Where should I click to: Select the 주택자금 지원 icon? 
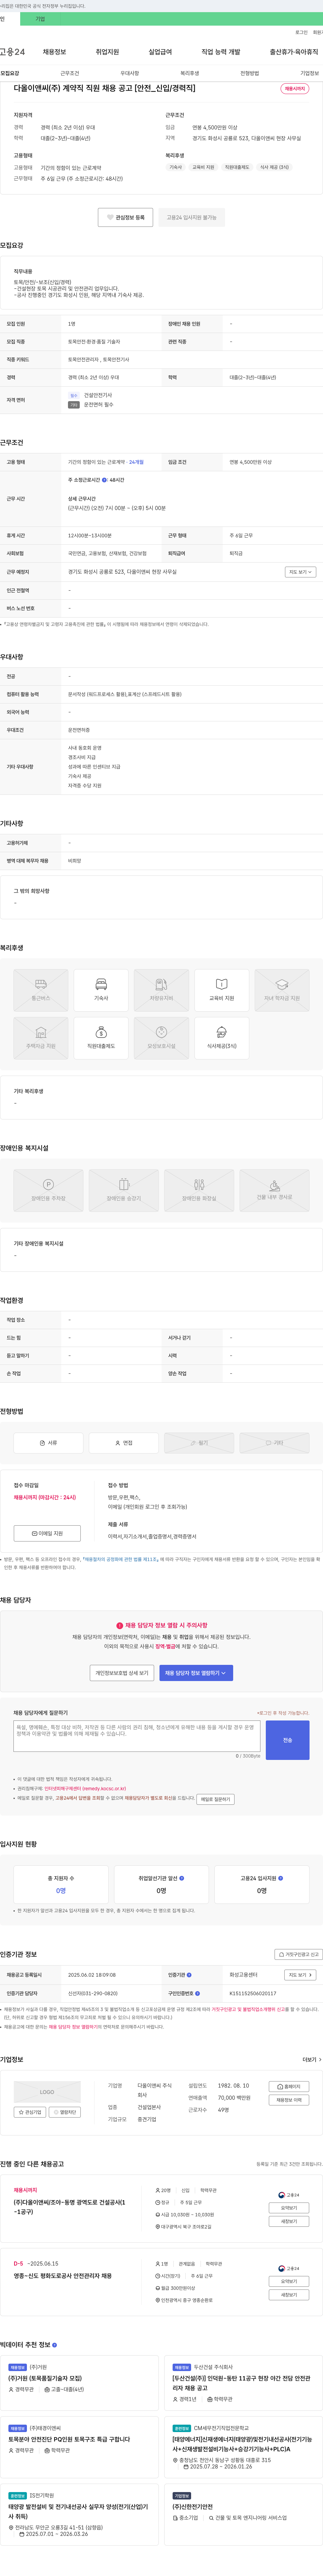click(41, 1038)
